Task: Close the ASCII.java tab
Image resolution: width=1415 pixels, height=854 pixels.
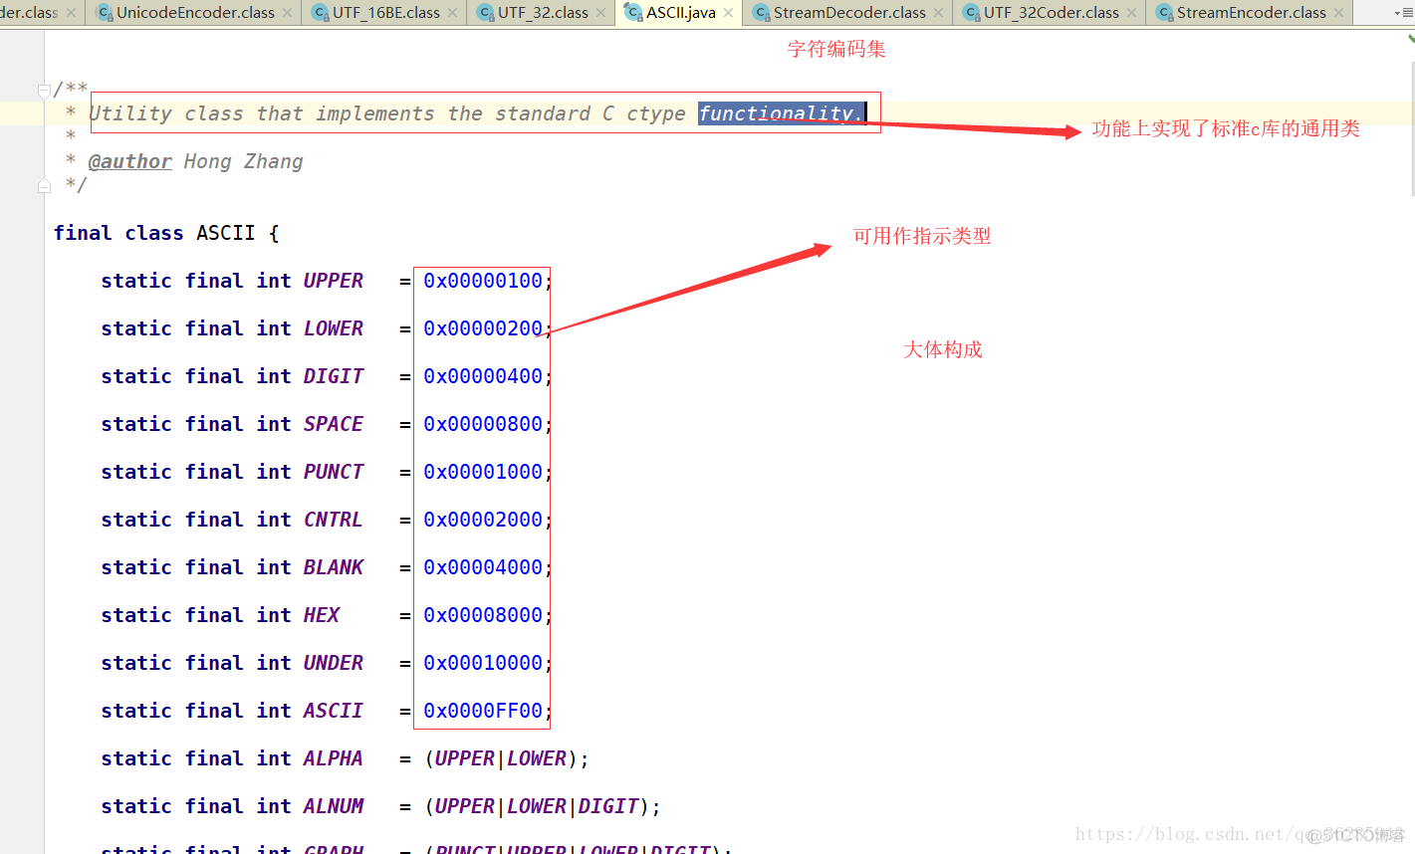Action: pyautogui.click(x=729, y=13)
